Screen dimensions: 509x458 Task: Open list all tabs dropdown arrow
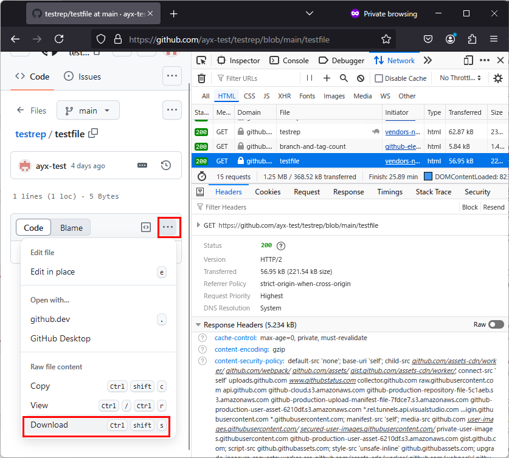[x=310, y=13]
